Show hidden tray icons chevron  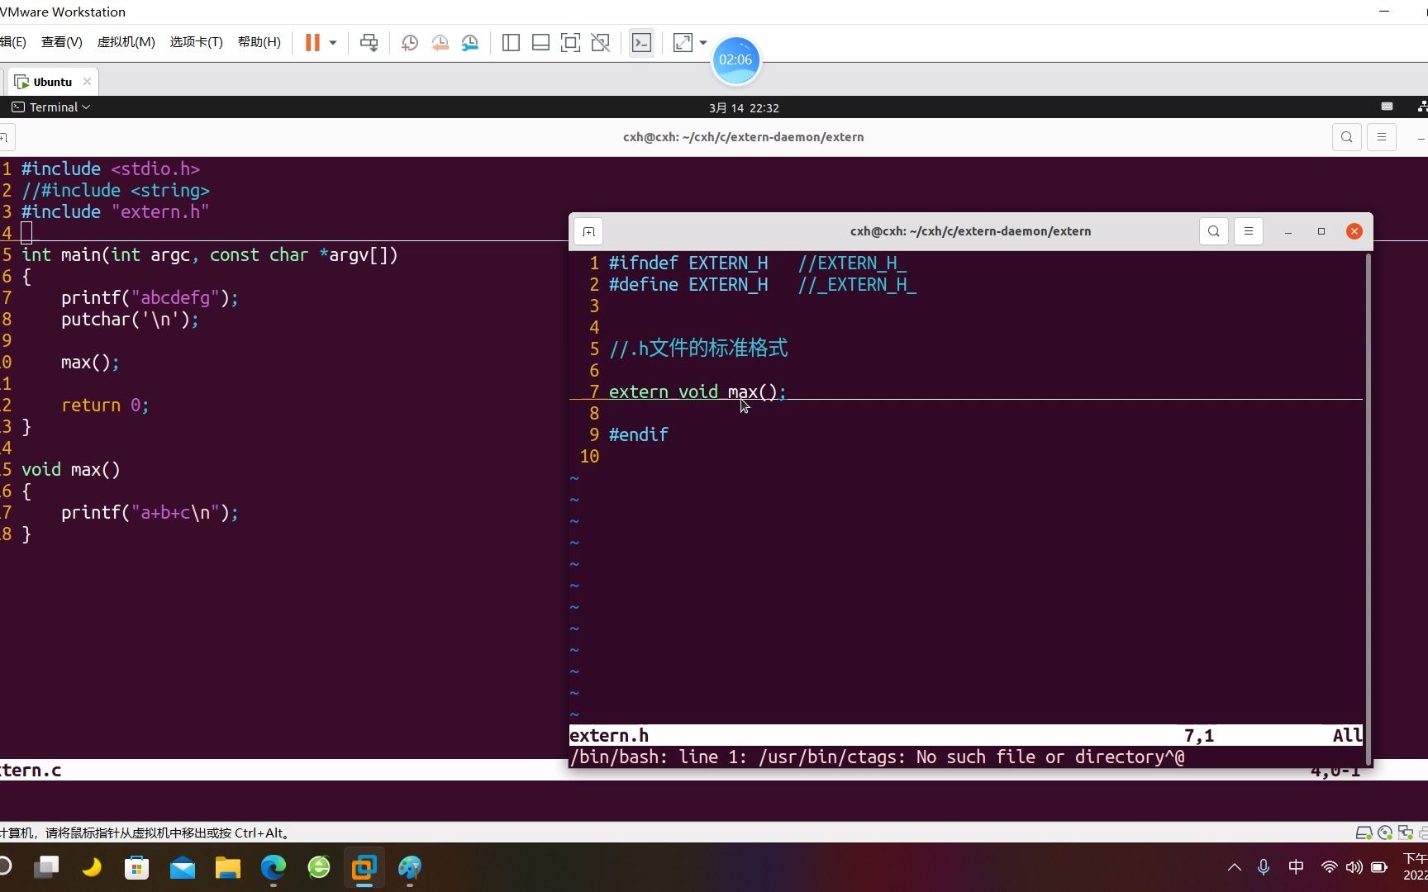[x=1235, y=867]
